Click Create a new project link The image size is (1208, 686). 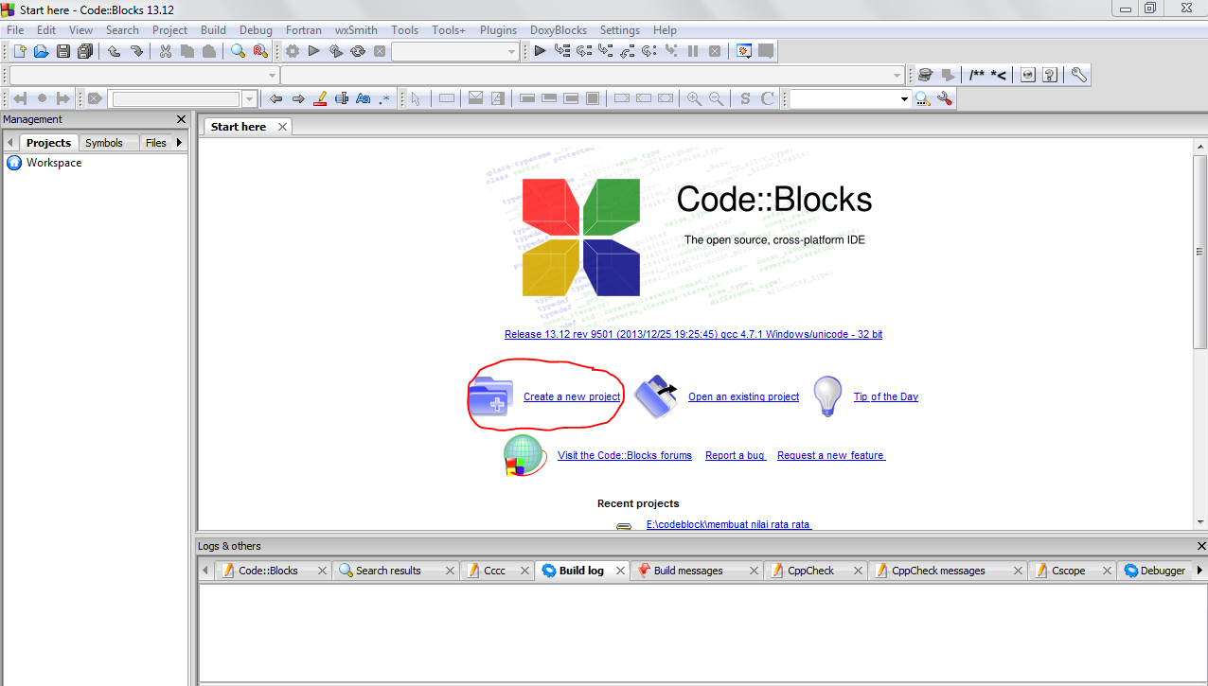click(572, 397)
